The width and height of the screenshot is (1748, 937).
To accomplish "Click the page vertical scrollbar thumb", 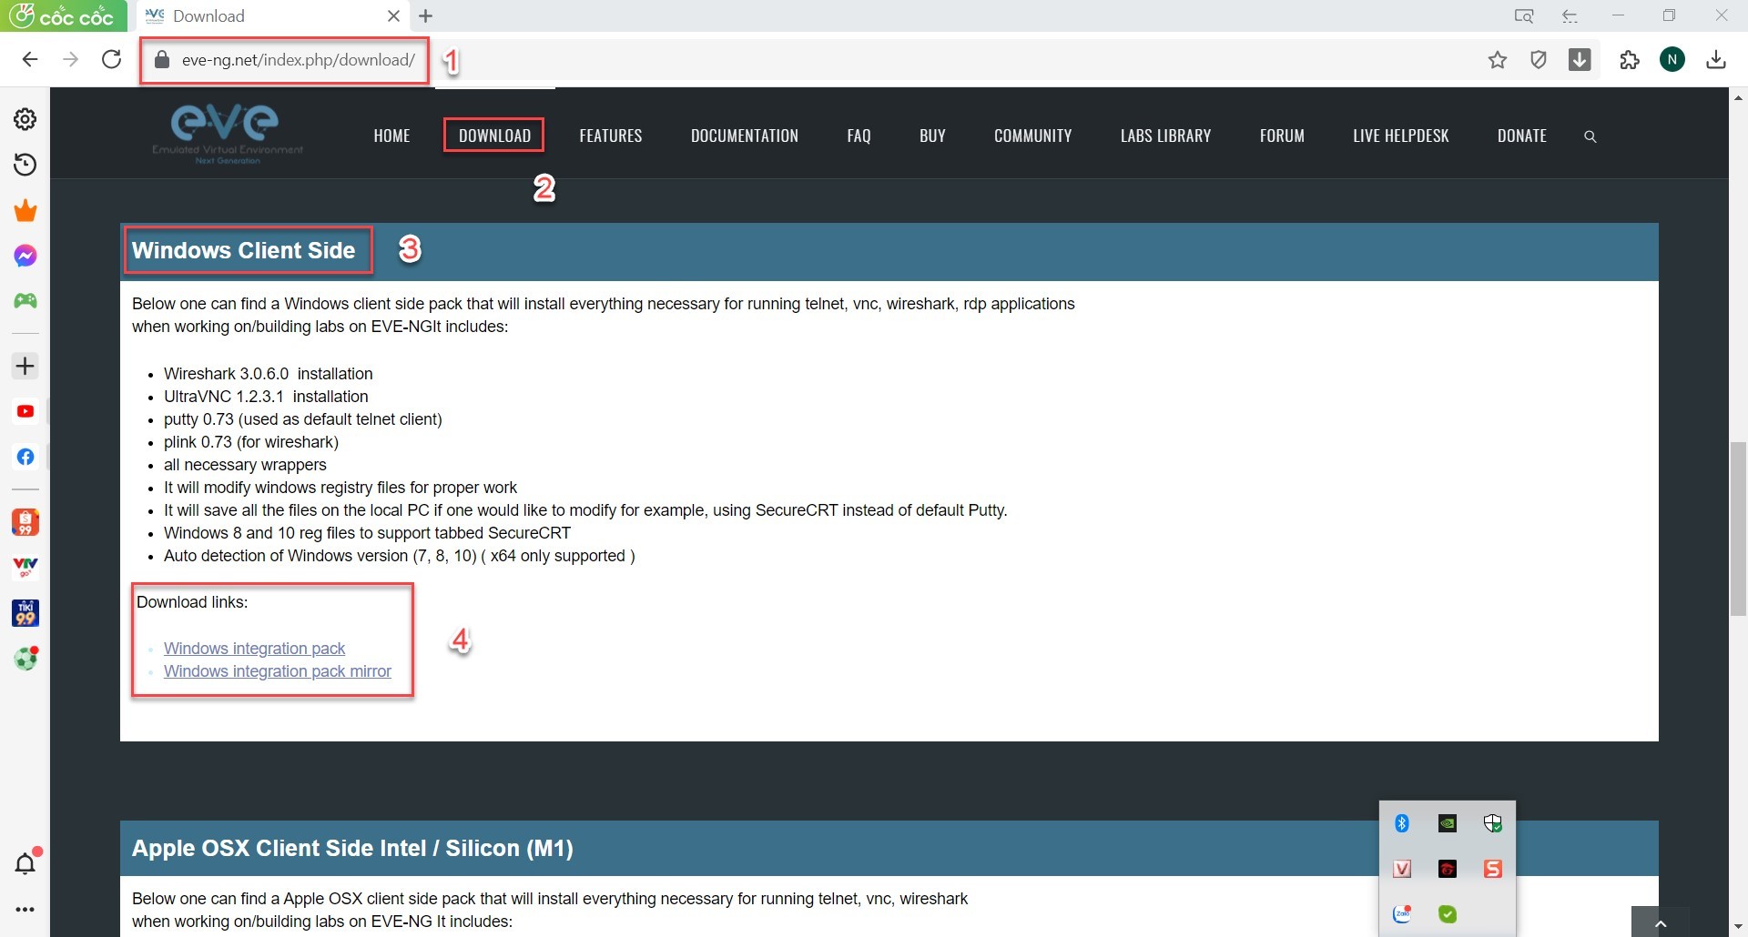I will (1738, 529).
